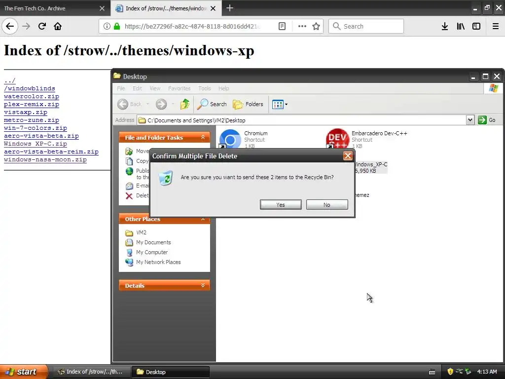Click the browser URL address field
Screen dimensions: 505x379
(192, 26)
